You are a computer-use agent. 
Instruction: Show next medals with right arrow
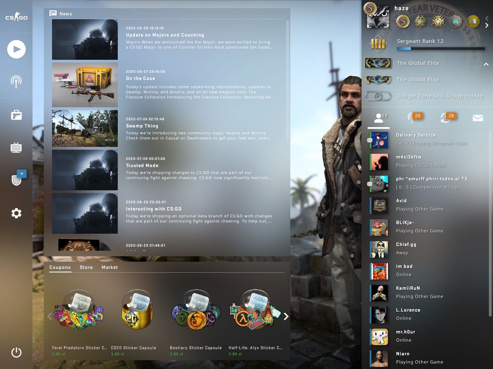pyautogui.click(x=487, y=25)
